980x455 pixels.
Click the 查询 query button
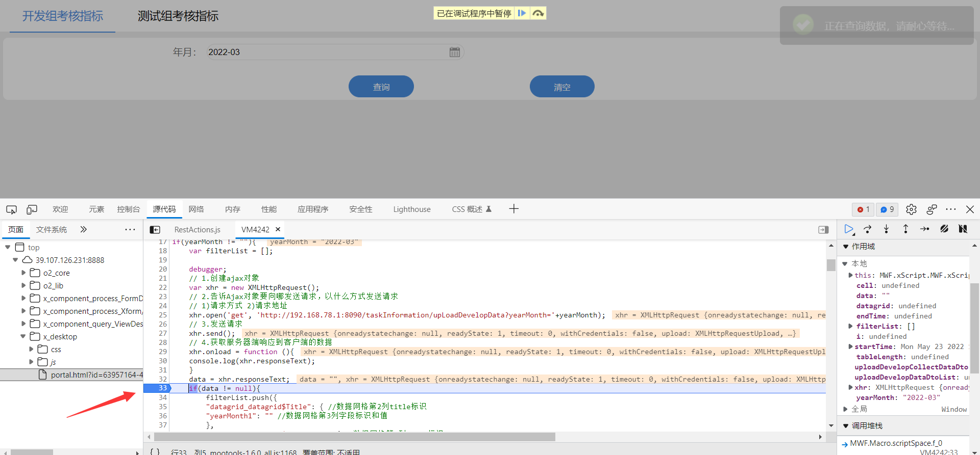point(381,87)
